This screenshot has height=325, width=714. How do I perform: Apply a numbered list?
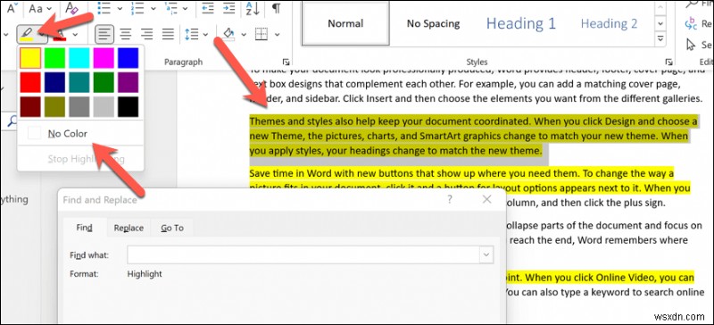[x=138, y=8]
